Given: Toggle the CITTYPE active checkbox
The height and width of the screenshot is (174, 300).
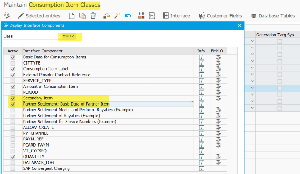Looking at the screenshot, I should click(13, 63).
